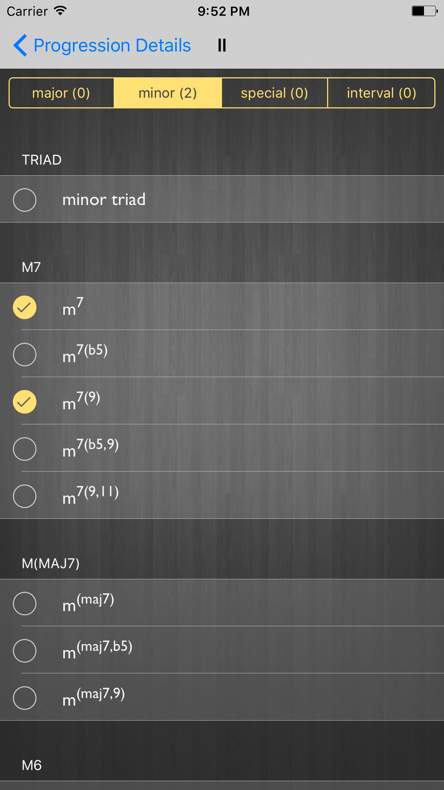
Task: Go back to Progression Details
Action: pyautogui.click(x=112, y=45)
